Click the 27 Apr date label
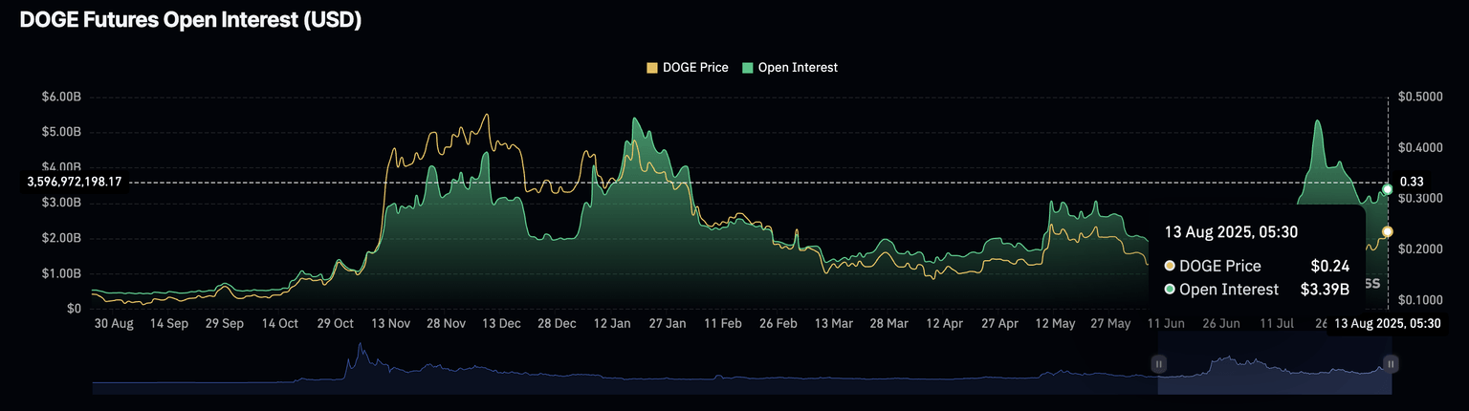Viewport: 1469px width, 411px height. (x=1000, y=324)
